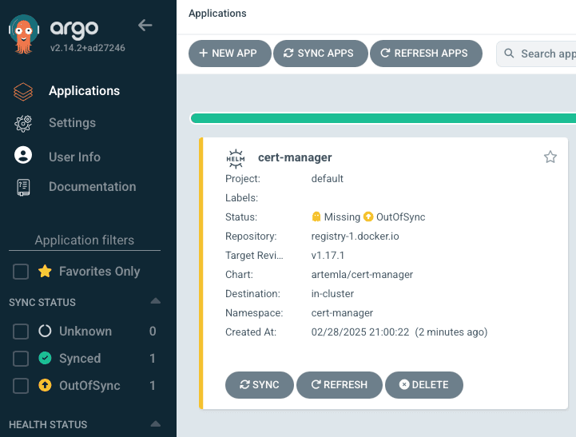The image size is (576, 437).
Task: Click the Missing ghost health icon
Action: point(316,217)
